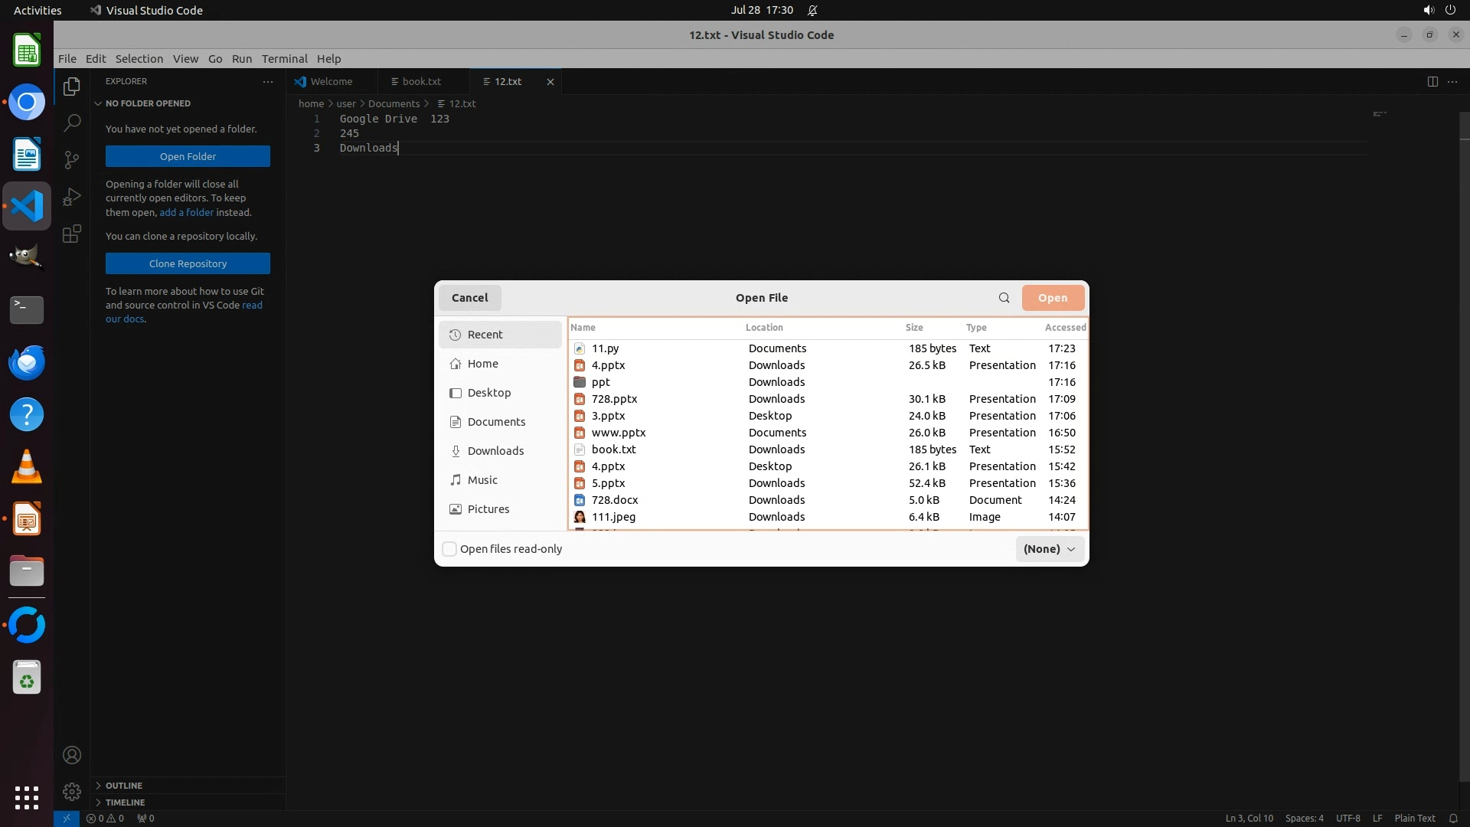The height and width of the screenshot is (827, 1470).
Task: Select 728.pptx in file list
Action: point(614,399)
